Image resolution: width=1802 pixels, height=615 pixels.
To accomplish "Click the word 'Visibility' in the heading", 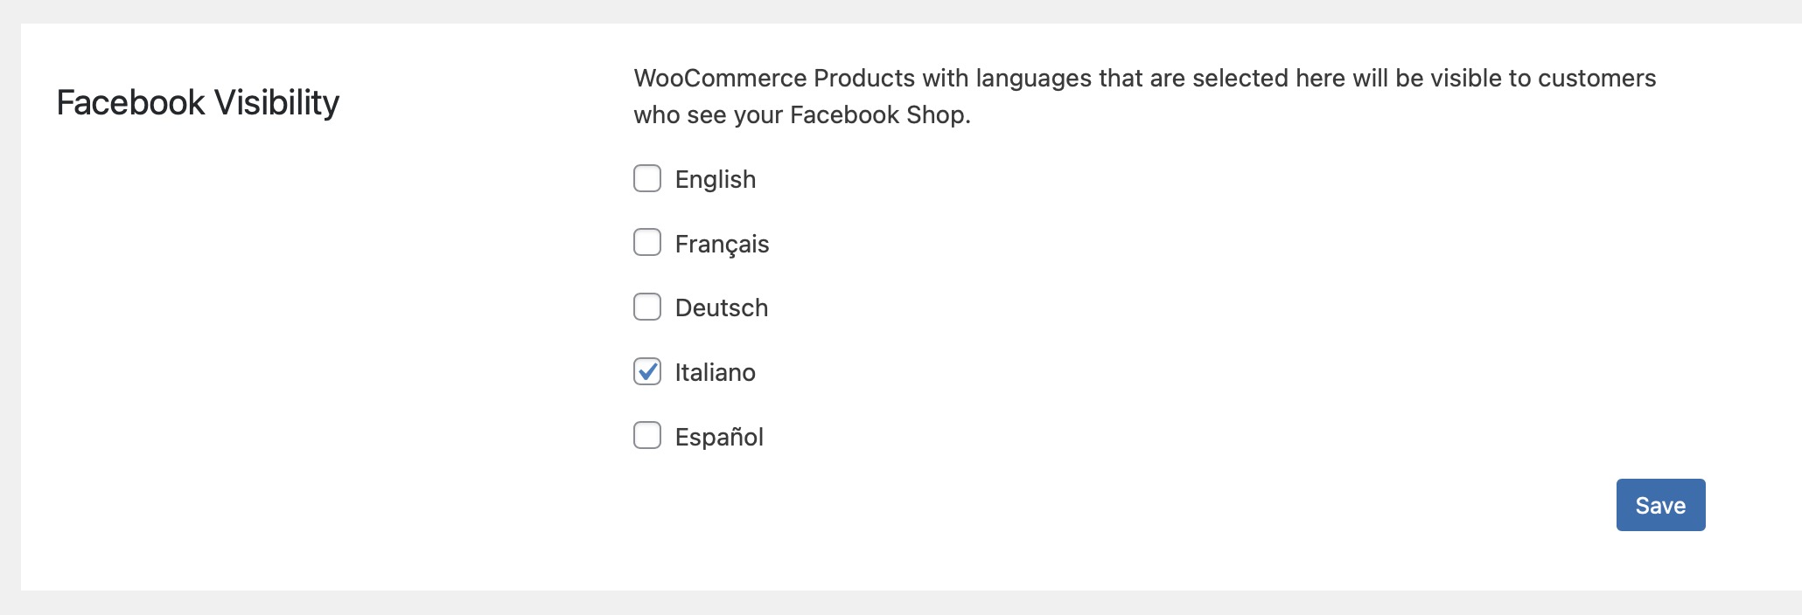I will [x=276, y=102].
